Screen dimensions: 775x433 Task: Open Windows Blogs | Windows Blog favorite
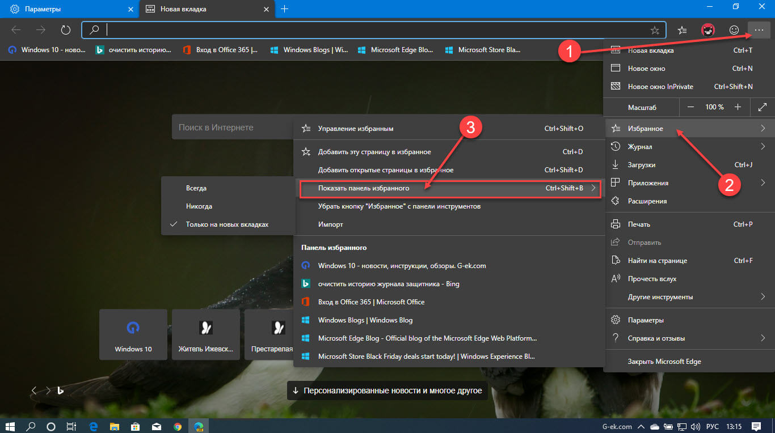click(448, 320)
